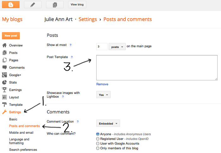
Task: Open Stats pie chart icon
Action: [4, 82]
